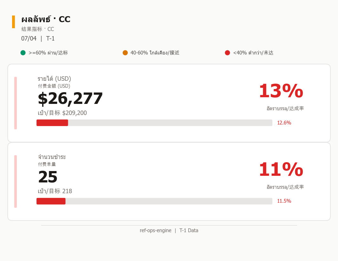Click the ผลลัพธ์ · CC title

pos(46,19)
